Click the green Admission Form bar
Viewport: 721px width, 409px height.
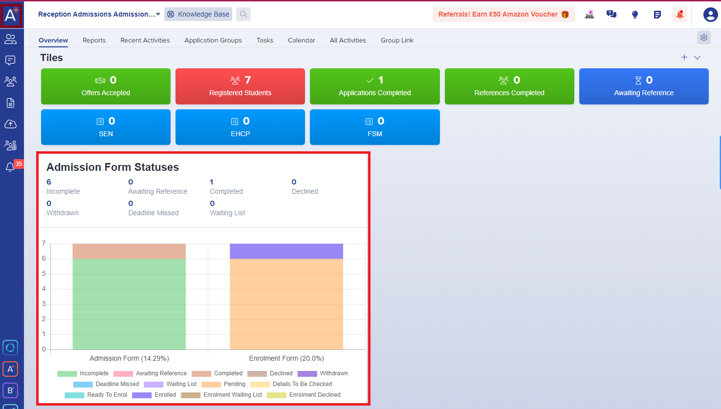(x=129, y=304)
